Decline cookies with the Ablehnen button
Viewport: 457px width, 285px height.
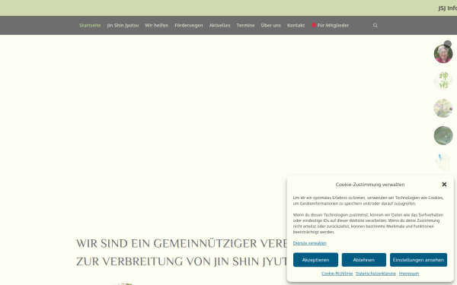click(364, 260)
